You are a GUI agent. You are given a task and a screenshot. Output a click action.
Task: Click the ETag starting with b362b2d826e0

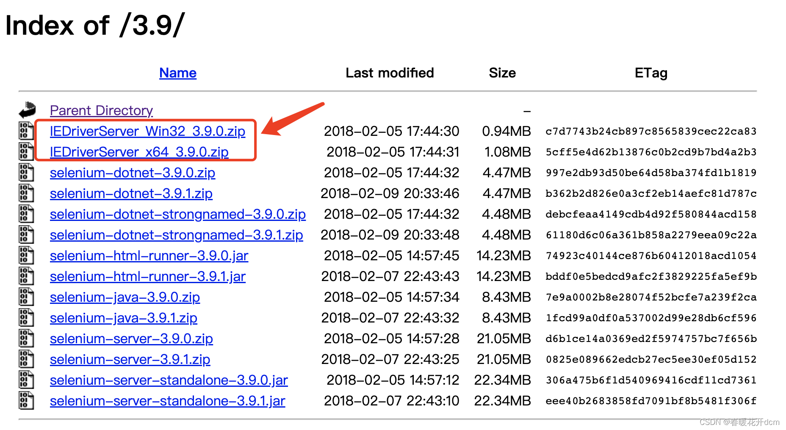[x=651, y=193]
